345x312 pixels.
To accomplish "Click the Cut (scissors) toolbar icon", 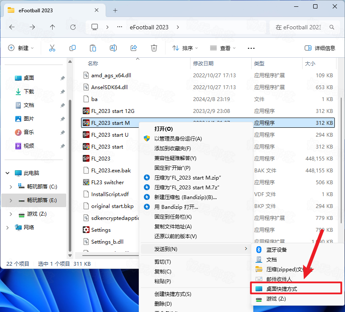I will coord(52,48).
